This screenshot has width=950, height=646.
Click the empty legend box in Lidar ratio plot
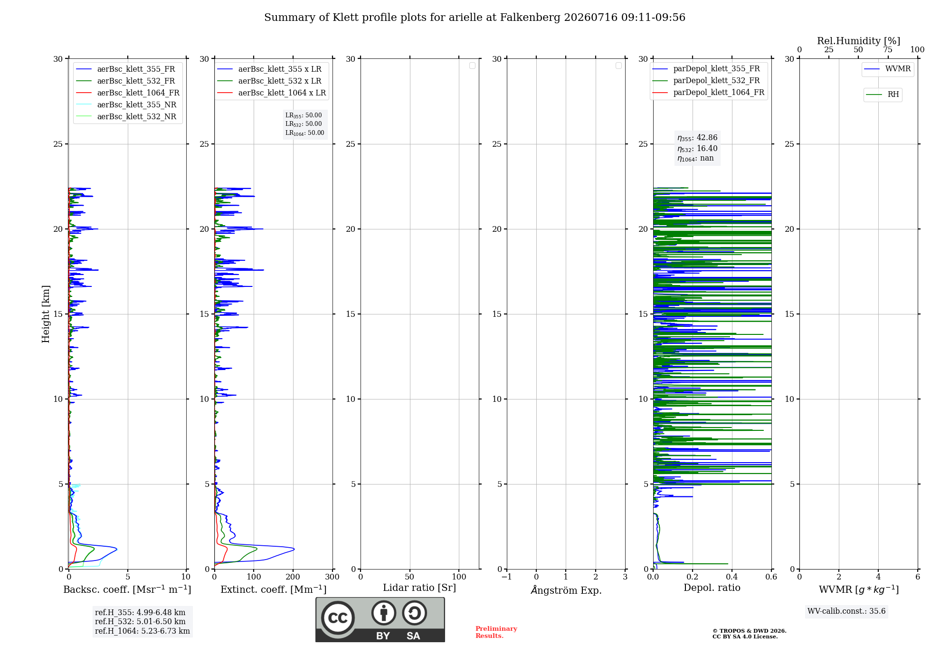point(472,66)
